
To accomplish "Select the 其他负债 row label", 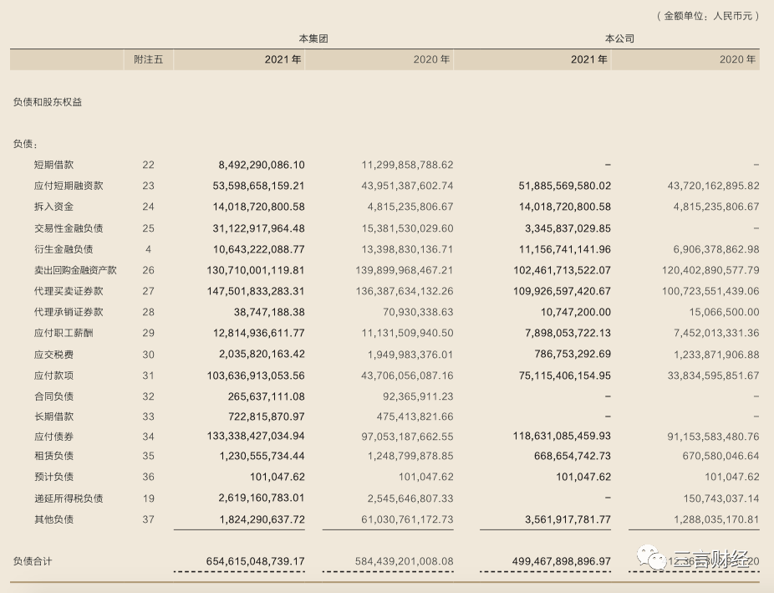I will tap(53, 519).
